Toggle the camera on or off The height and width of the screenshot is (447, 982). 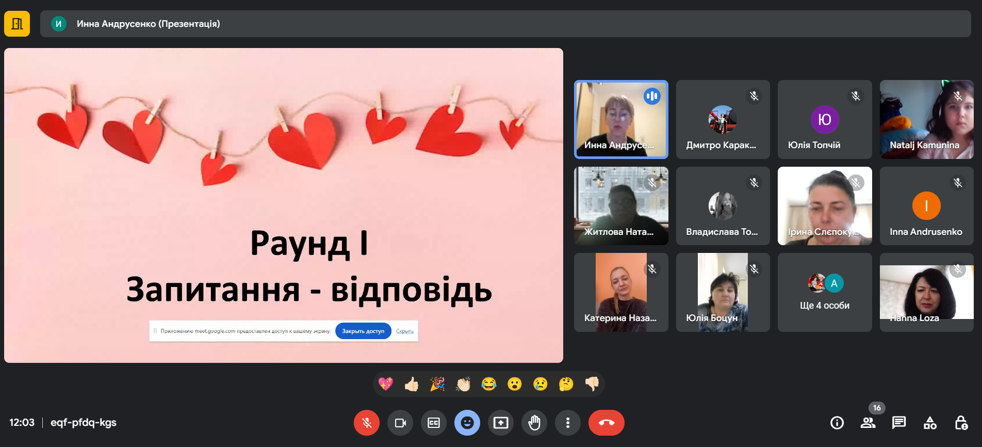click(x=400, y=423)
